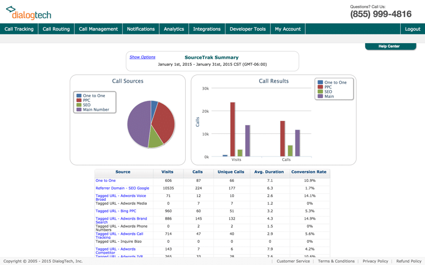
Task: Click green SEO swatch in Call Results legend
Action: point(320,92)
